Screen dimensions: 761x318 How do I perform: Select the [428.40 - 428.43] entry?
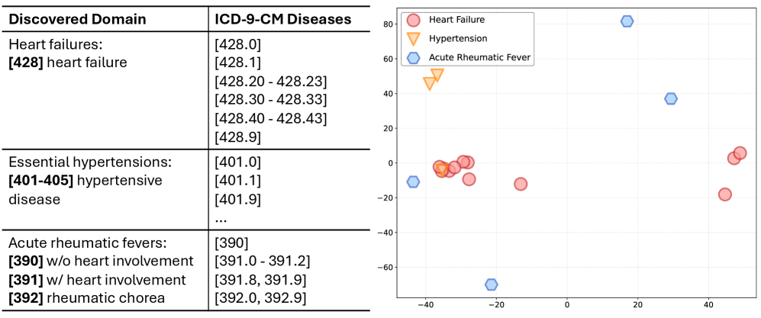pos(271,118)
